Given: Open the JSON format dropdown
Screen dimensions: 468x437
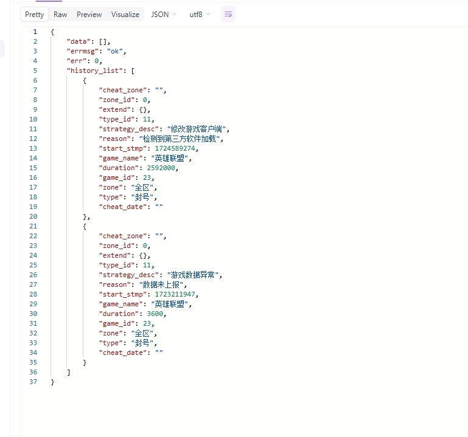Looking at the screenshot, I should (x=164, y=15).
